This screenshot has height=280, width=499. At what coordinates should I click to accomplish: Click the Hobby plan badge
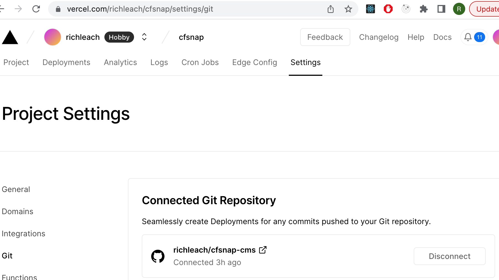tap(119, 37)
